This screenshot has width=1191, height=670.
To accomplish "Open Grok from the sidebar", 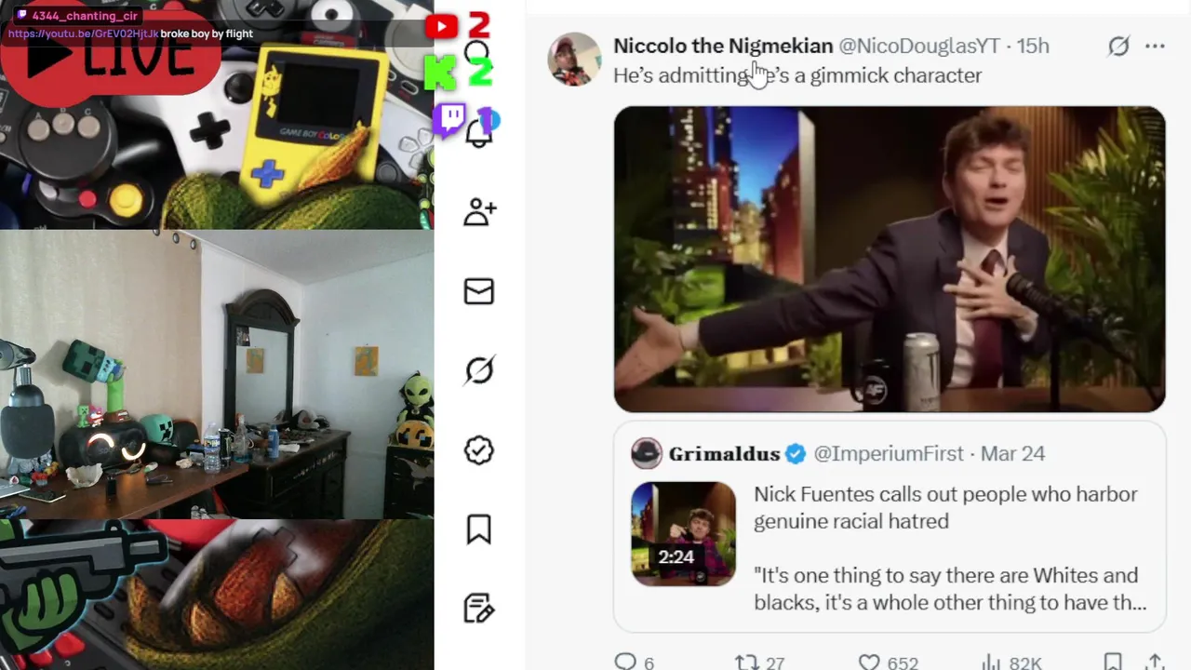I will (x=479, y=371).
